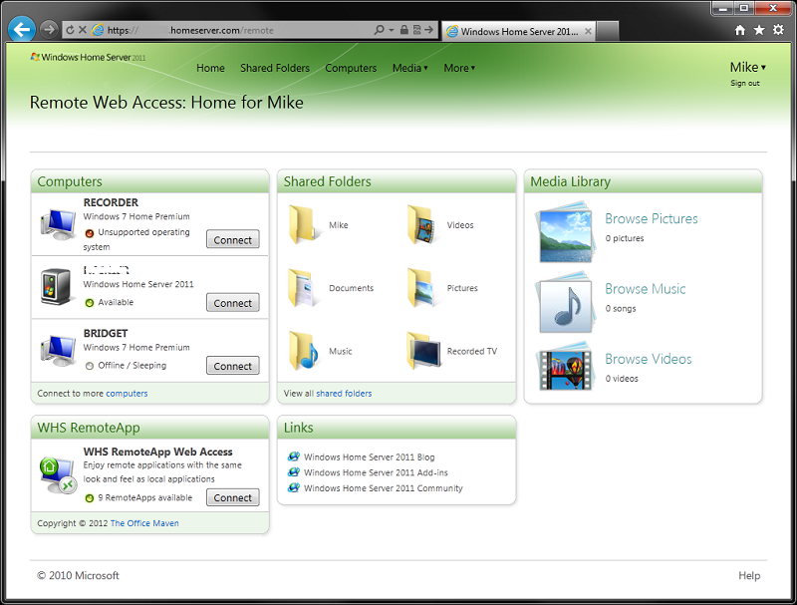Click the Browse Music thumbnail
This screenshot has width=797, height=605.
(565, 303)
